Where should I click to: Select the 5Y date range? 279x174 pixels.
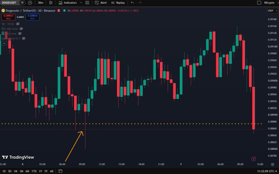tap(46, 171)
